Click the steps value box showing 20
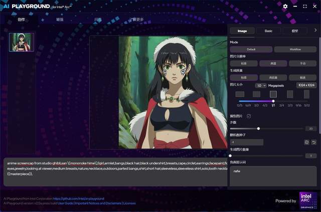Screen dimensions: 321x212 pyautogui.click(x=311, y=128)
